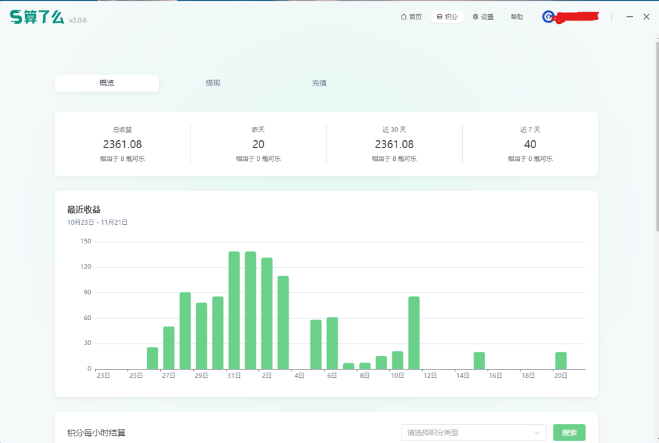Close the 算了么 window
The image size is (659, 443).
coord(646,17)
